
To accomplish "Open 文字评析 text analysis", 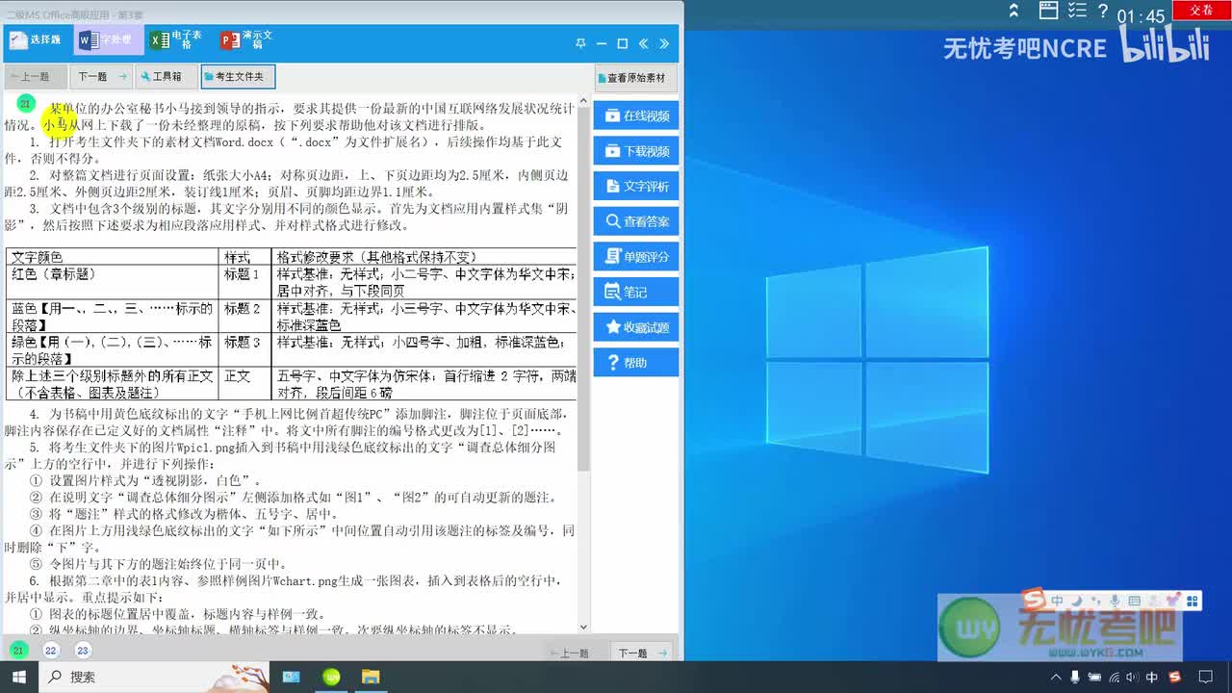I will (x=636, y=186).
